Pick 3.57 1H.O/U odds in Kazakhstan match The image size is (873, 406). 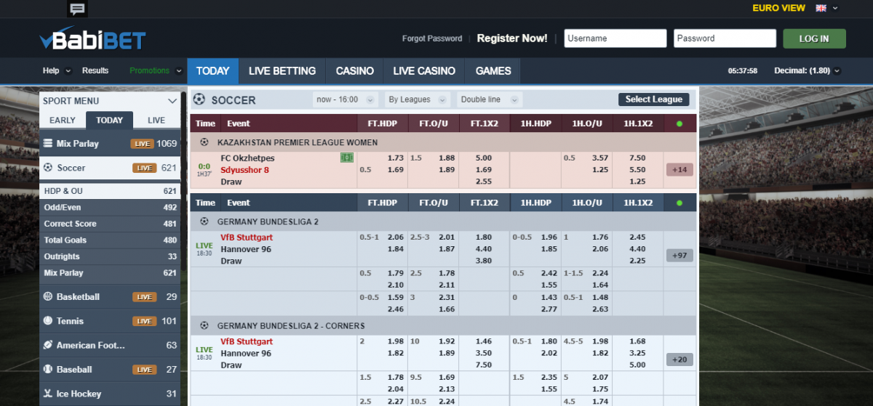coord(600,158)
